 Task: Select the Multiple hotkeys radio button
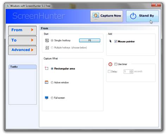pyautogui.click(x=52, y=48)
